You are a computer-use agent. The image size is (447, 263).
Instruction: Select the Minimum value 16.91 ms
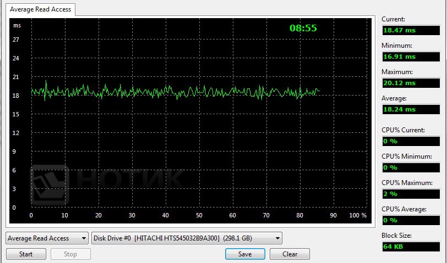pyautogui.click(x=411, y=57)
